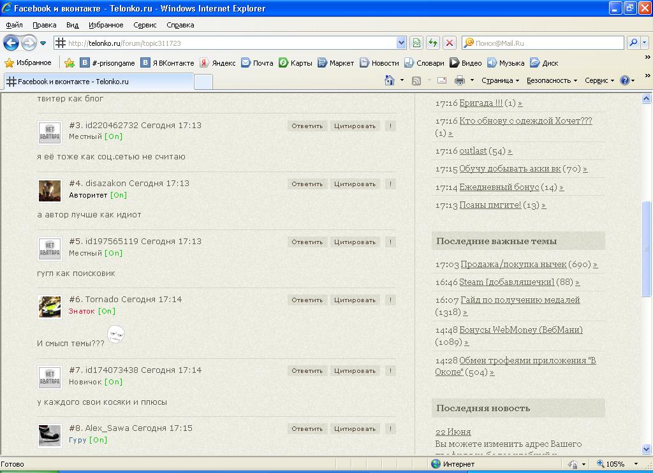Click the Refresh page icon
This screenshot has width=653, height=473.
tap(433, 43)
